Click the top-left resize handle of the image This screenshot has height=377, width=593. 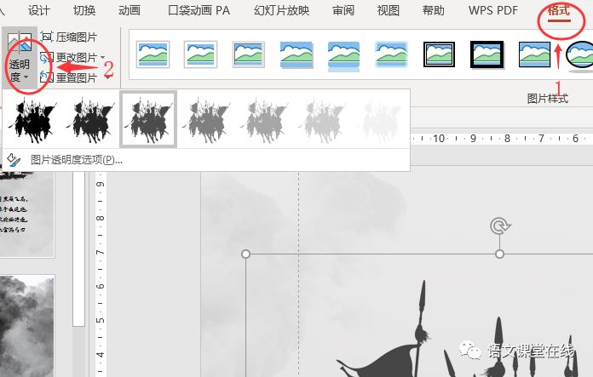tap(246, 254)
